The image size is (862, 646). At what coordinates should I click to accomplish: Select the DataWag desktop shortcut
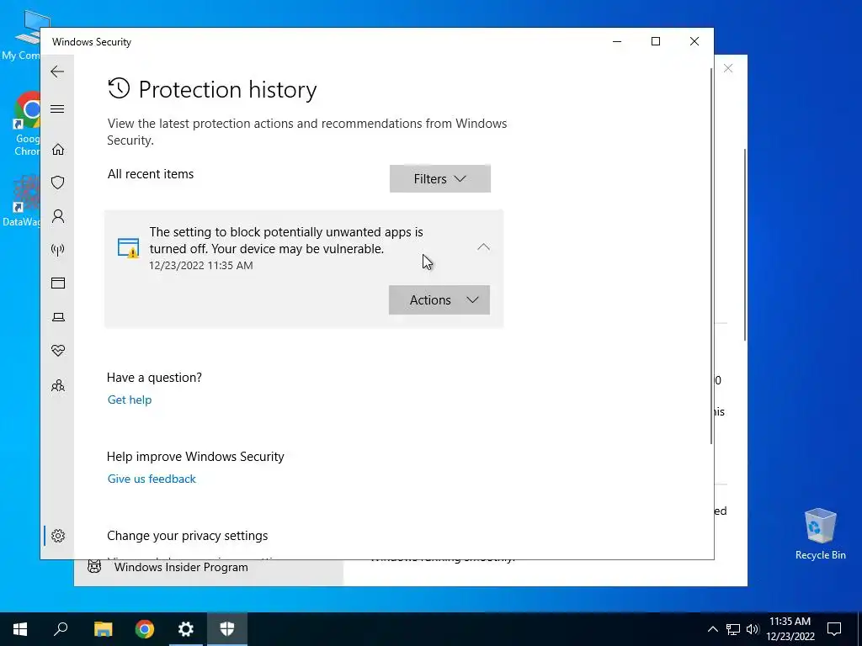click(21, 200)
